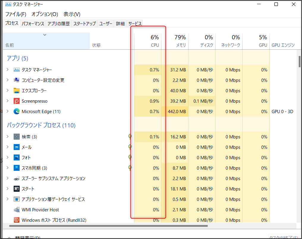Click the バックグラウンド プロセス (110) heading
This screenshot has width=302, height=239.
(41, 125)
